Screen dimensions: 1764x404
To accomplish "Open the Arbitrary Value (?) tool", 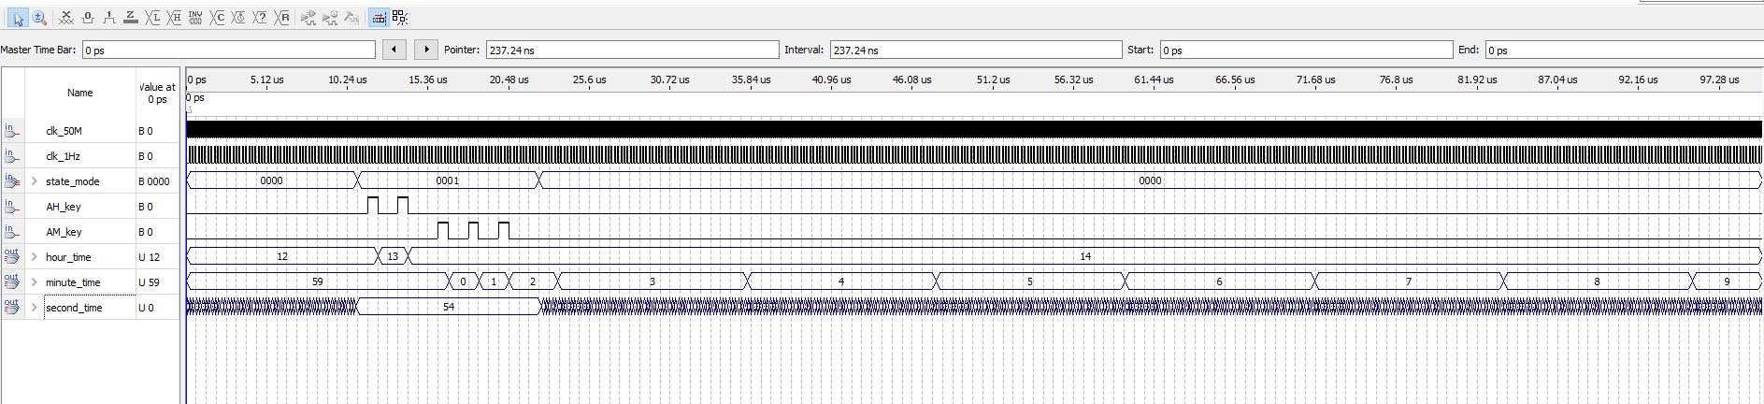I will pyautogui.click(x=260, y=18).
